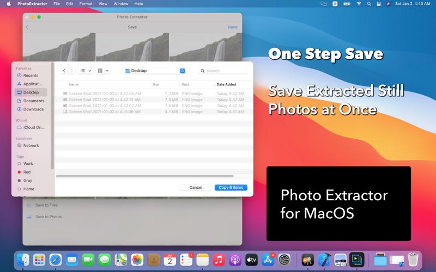Open battery status in menu bar
The height and width of the screenshot is (272, 436).
click(x=347, y=4)
